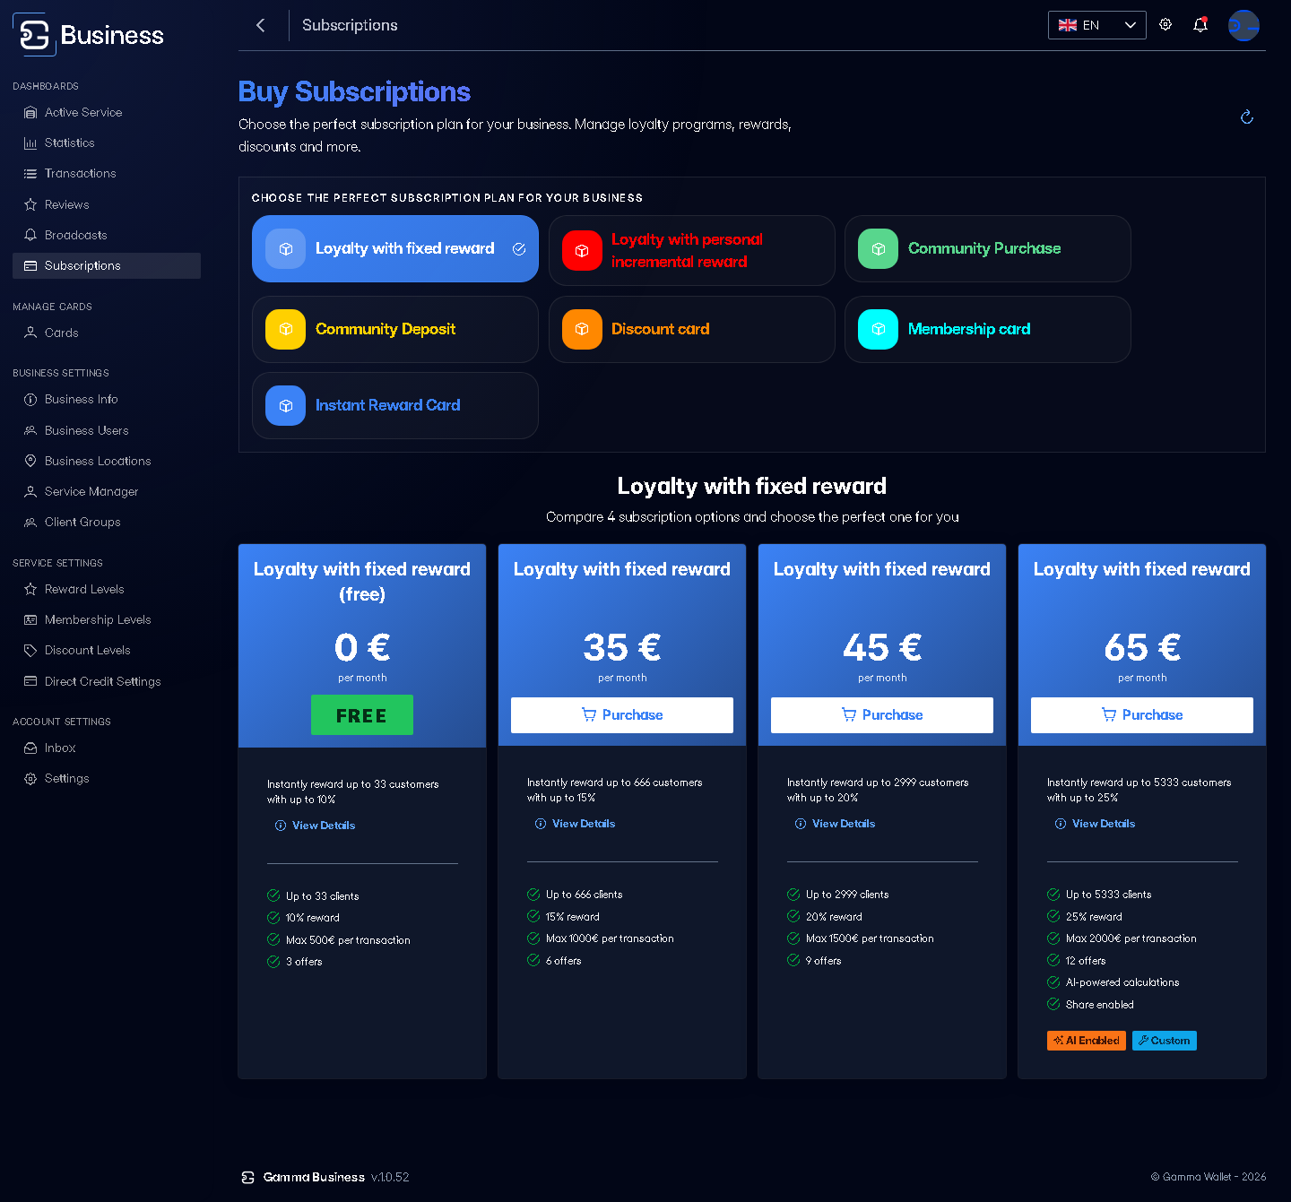Image resolution: width=1291 pixels, height=1202 pixels.
Task: Click the green FREE plan button
Action: [x=362, y=715]
